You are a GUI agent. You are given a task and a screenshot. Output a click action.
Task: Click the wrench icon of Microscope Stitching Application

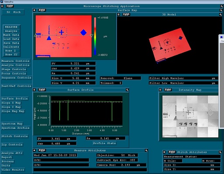(221, 6)
